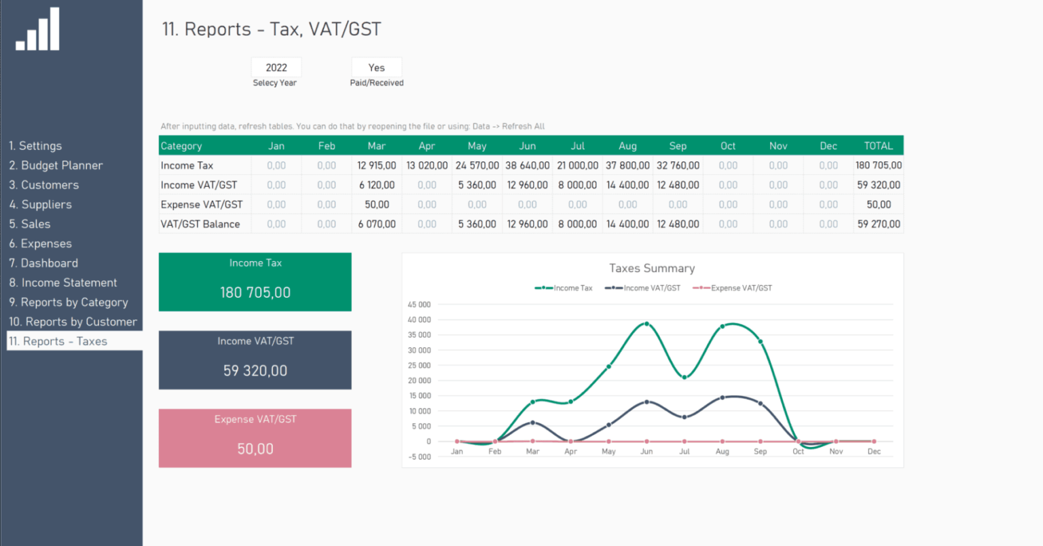Open the Paid/Received selector showing Yes
The height and width of the screenshot is (546, 1043).
(376, 67)
